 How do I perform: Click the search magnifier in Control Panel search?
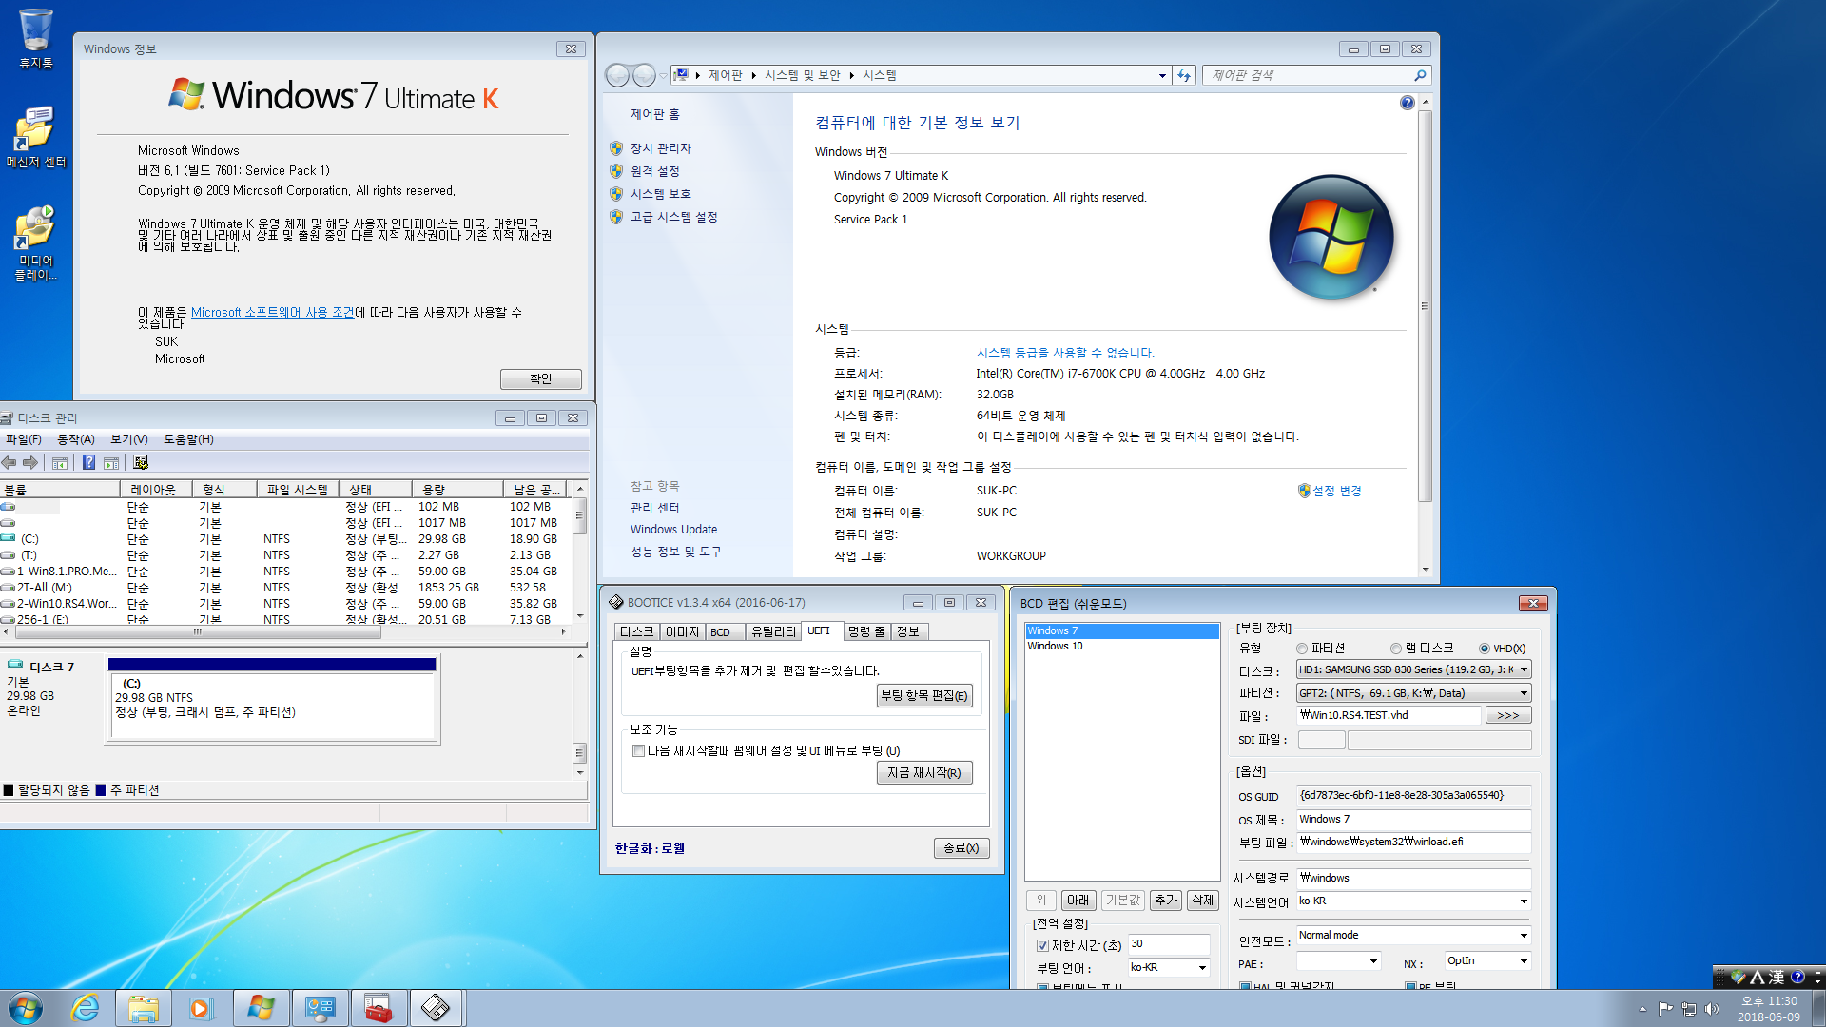coord(1420,75)
